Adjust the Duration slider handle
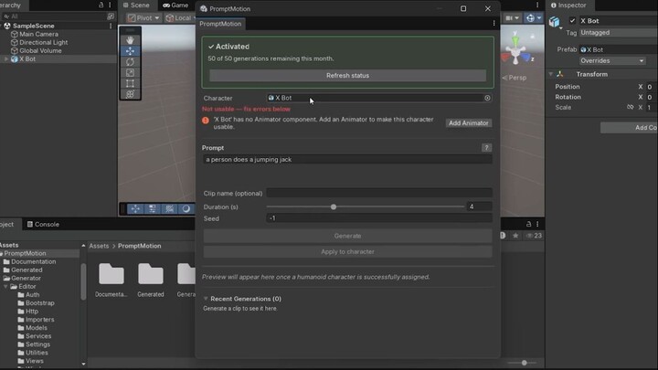The image size is (658, 370). (x=334, y=206)
